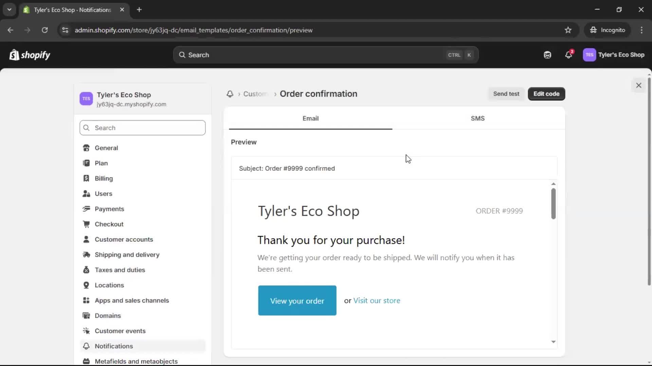Click the Send test button
The width and height of the screenshot is (652, 366).
coord(506,94)
